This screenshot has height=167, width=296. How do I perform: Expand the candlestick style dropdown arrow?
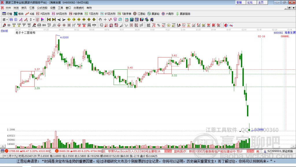(34, 20)
